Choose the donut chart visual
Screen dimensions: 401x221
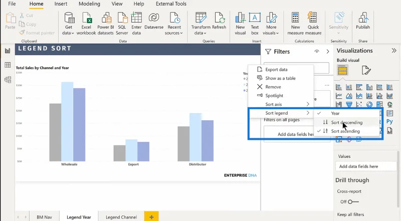(x=369, y=104)
